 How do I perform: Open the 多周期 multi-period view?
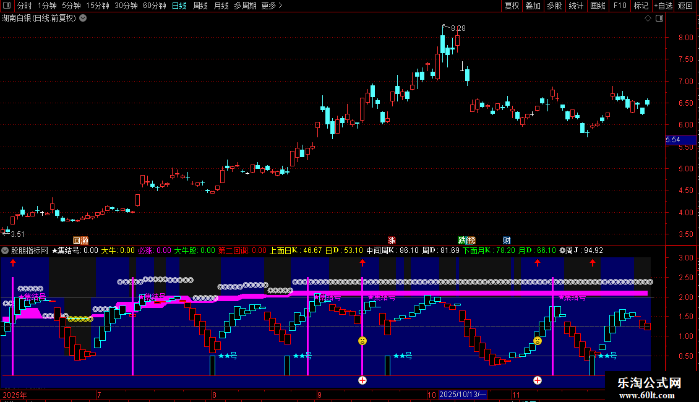[245, 6]
